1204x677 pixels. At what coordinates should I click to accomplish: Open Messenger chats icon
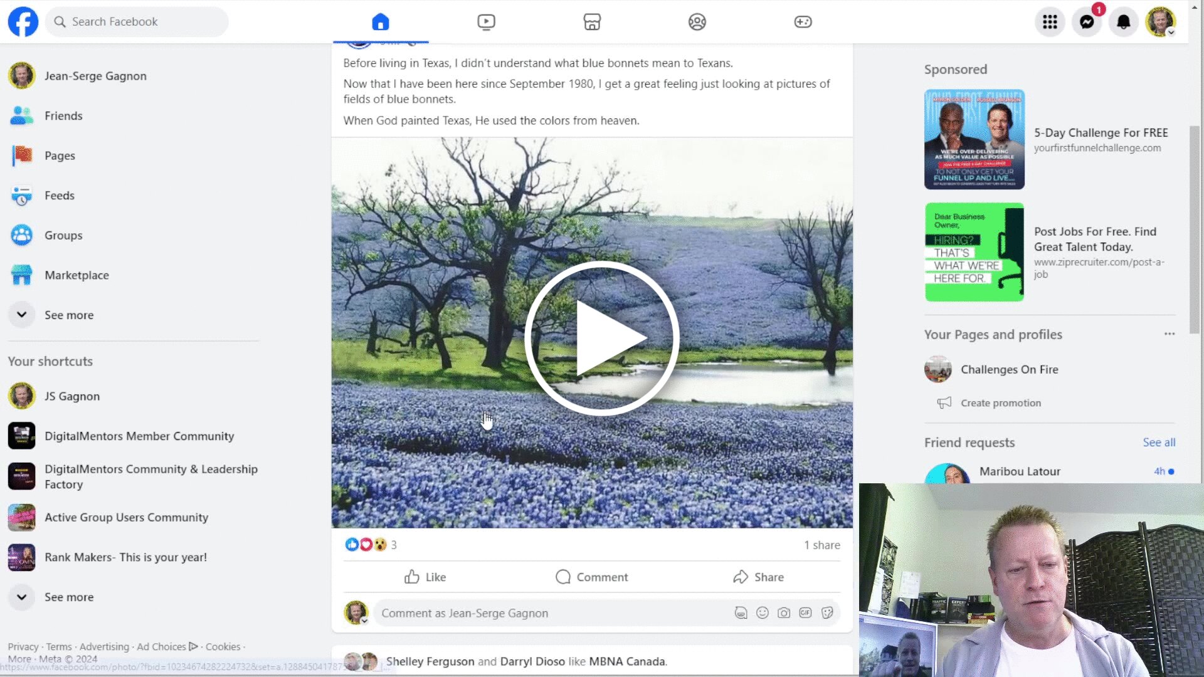[x=1087, y=22]
